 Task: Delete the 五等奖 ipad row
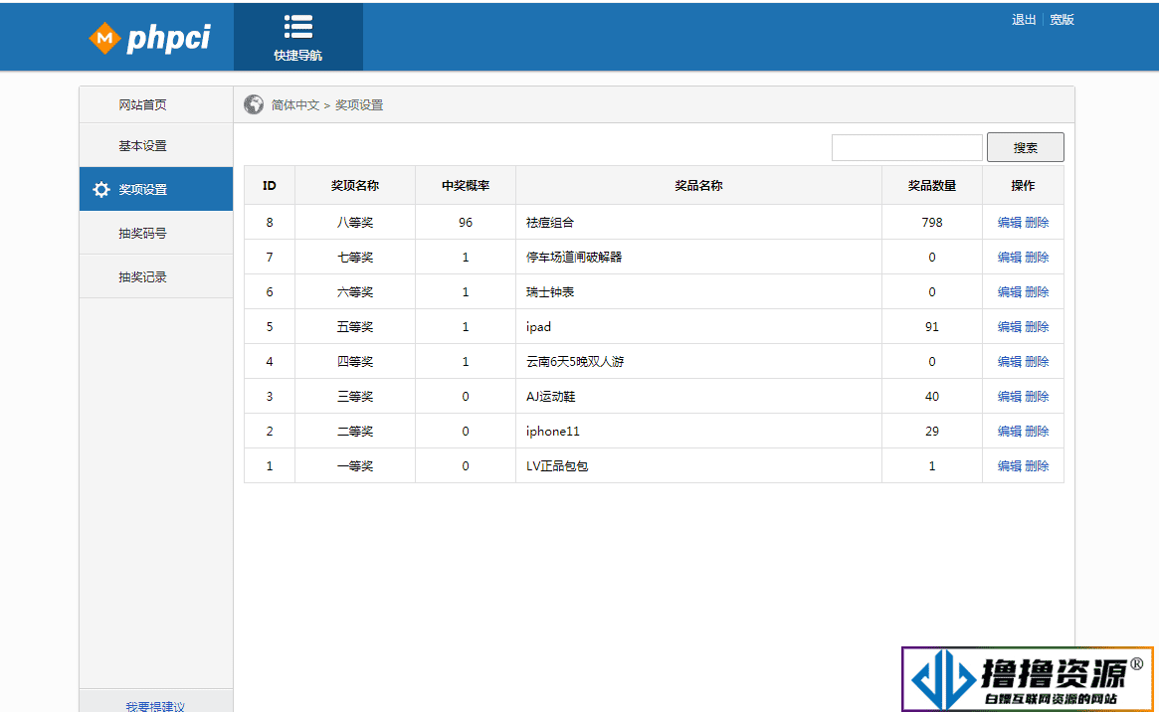tap(1037, 326)
